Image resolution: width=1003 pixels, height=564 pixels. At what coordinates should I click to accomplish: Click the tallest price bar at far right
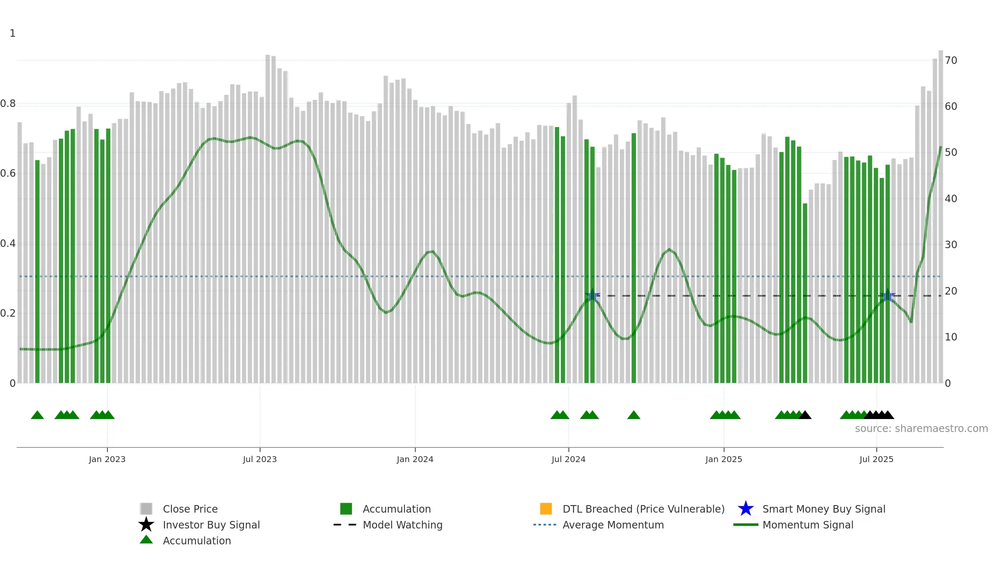pos(941,216)
